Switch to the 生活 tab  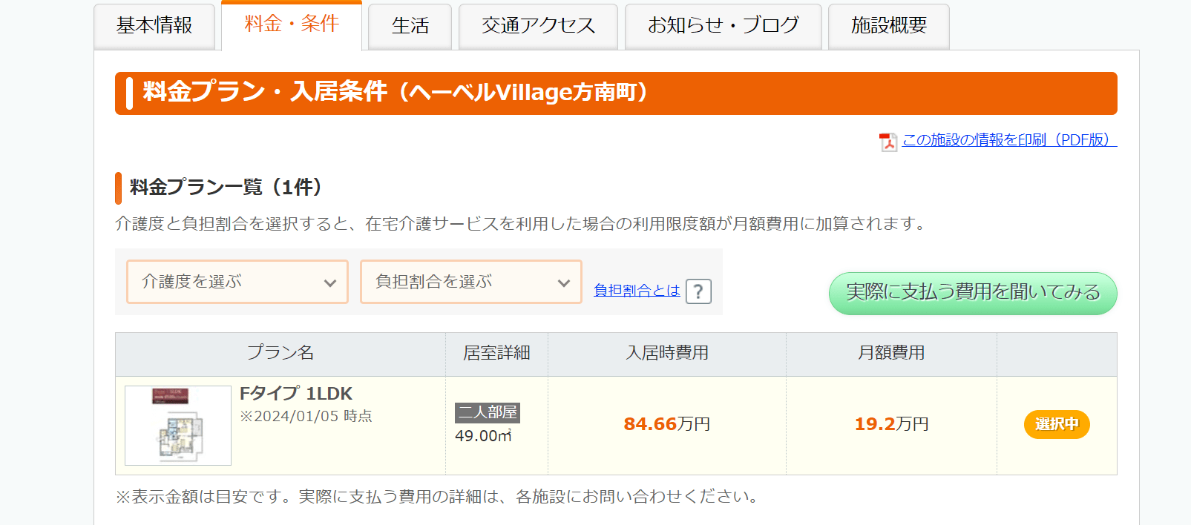[410, 27]
